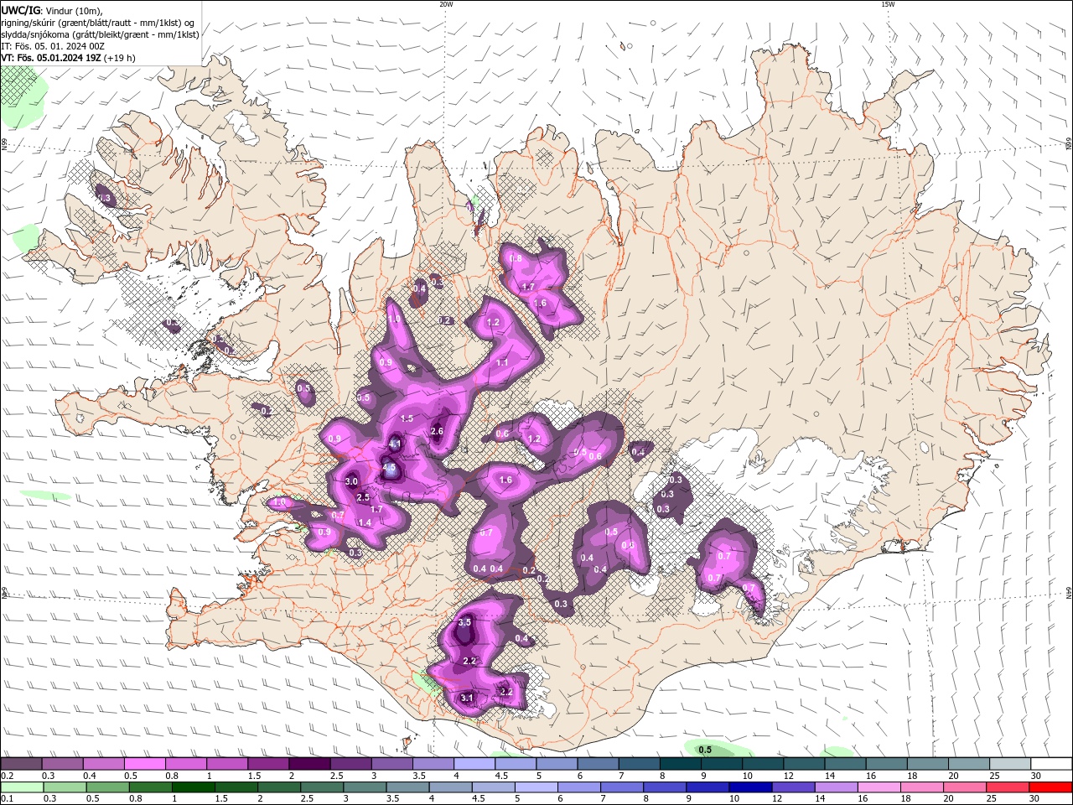Click the '20W' longitude label

click(446, 4)
